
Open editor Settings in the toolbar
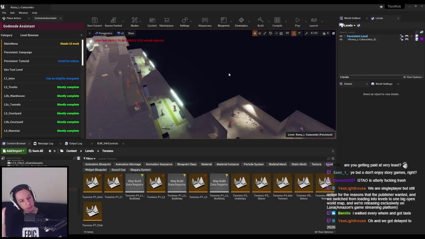[x=185, y=22]
